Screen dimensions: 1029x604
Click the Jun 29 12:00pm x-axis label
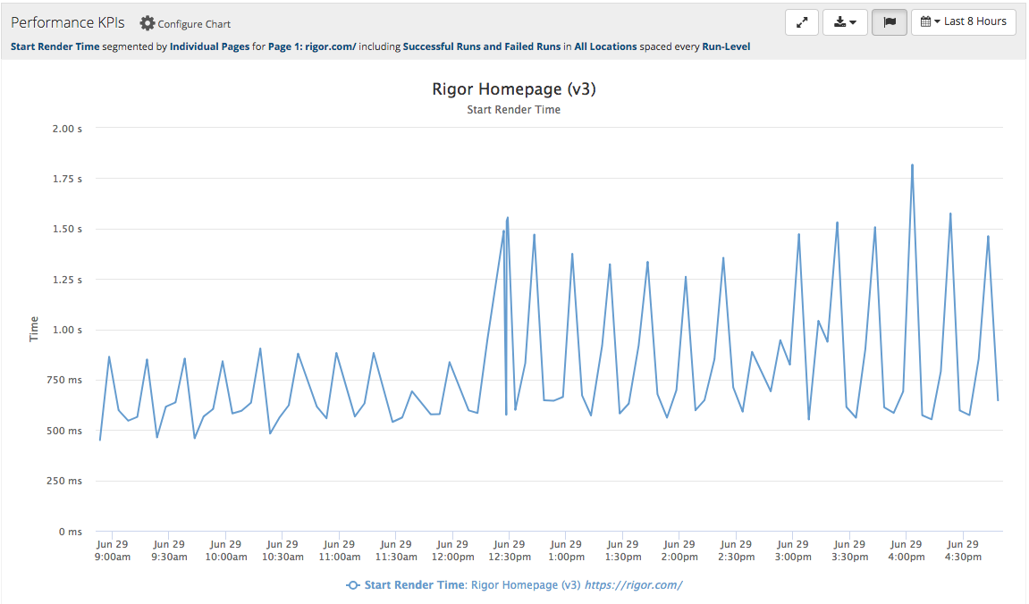(x=452, y=550)
